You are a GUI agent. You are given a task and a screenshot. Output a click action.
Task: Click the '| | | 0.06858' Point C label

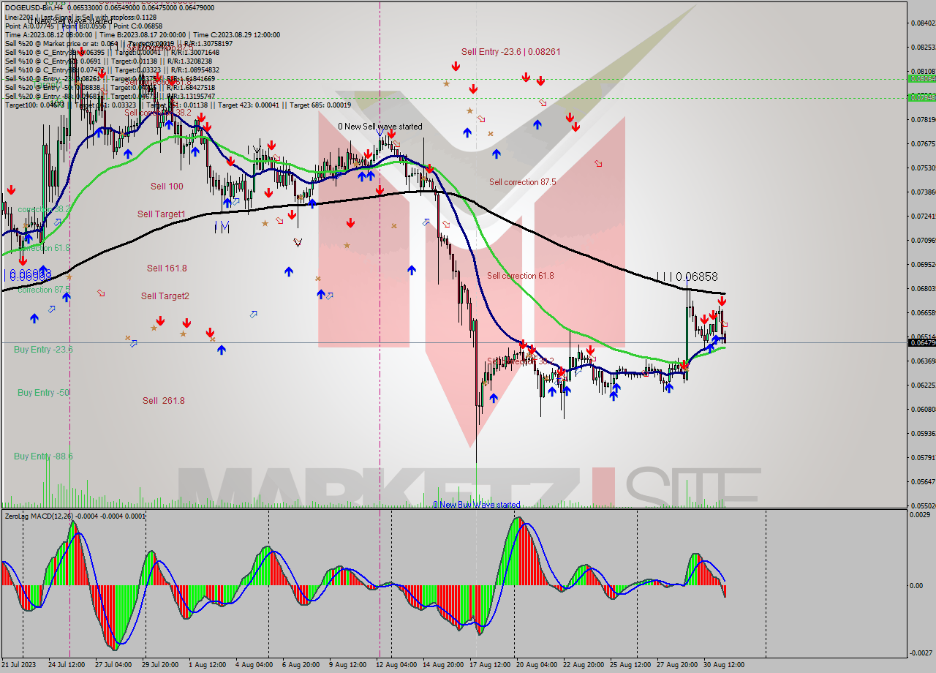(x=687, y=277)
